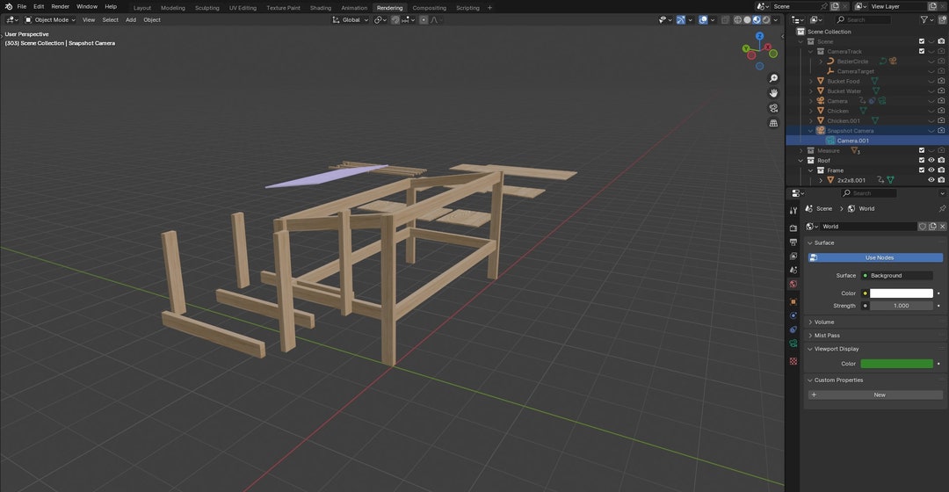949x492 pixels.
Task: Uncheck the Roof collection checkbox
Action: tap(922, 161)
